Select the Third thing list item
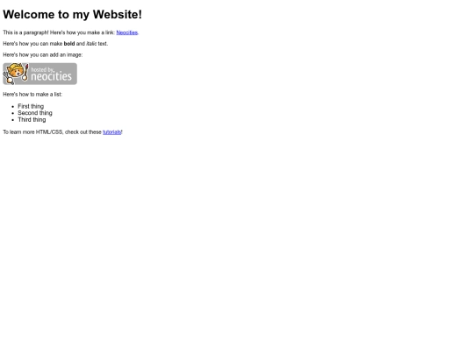The width and height of the screenshot is (474, 355). [x=32, y=119]
